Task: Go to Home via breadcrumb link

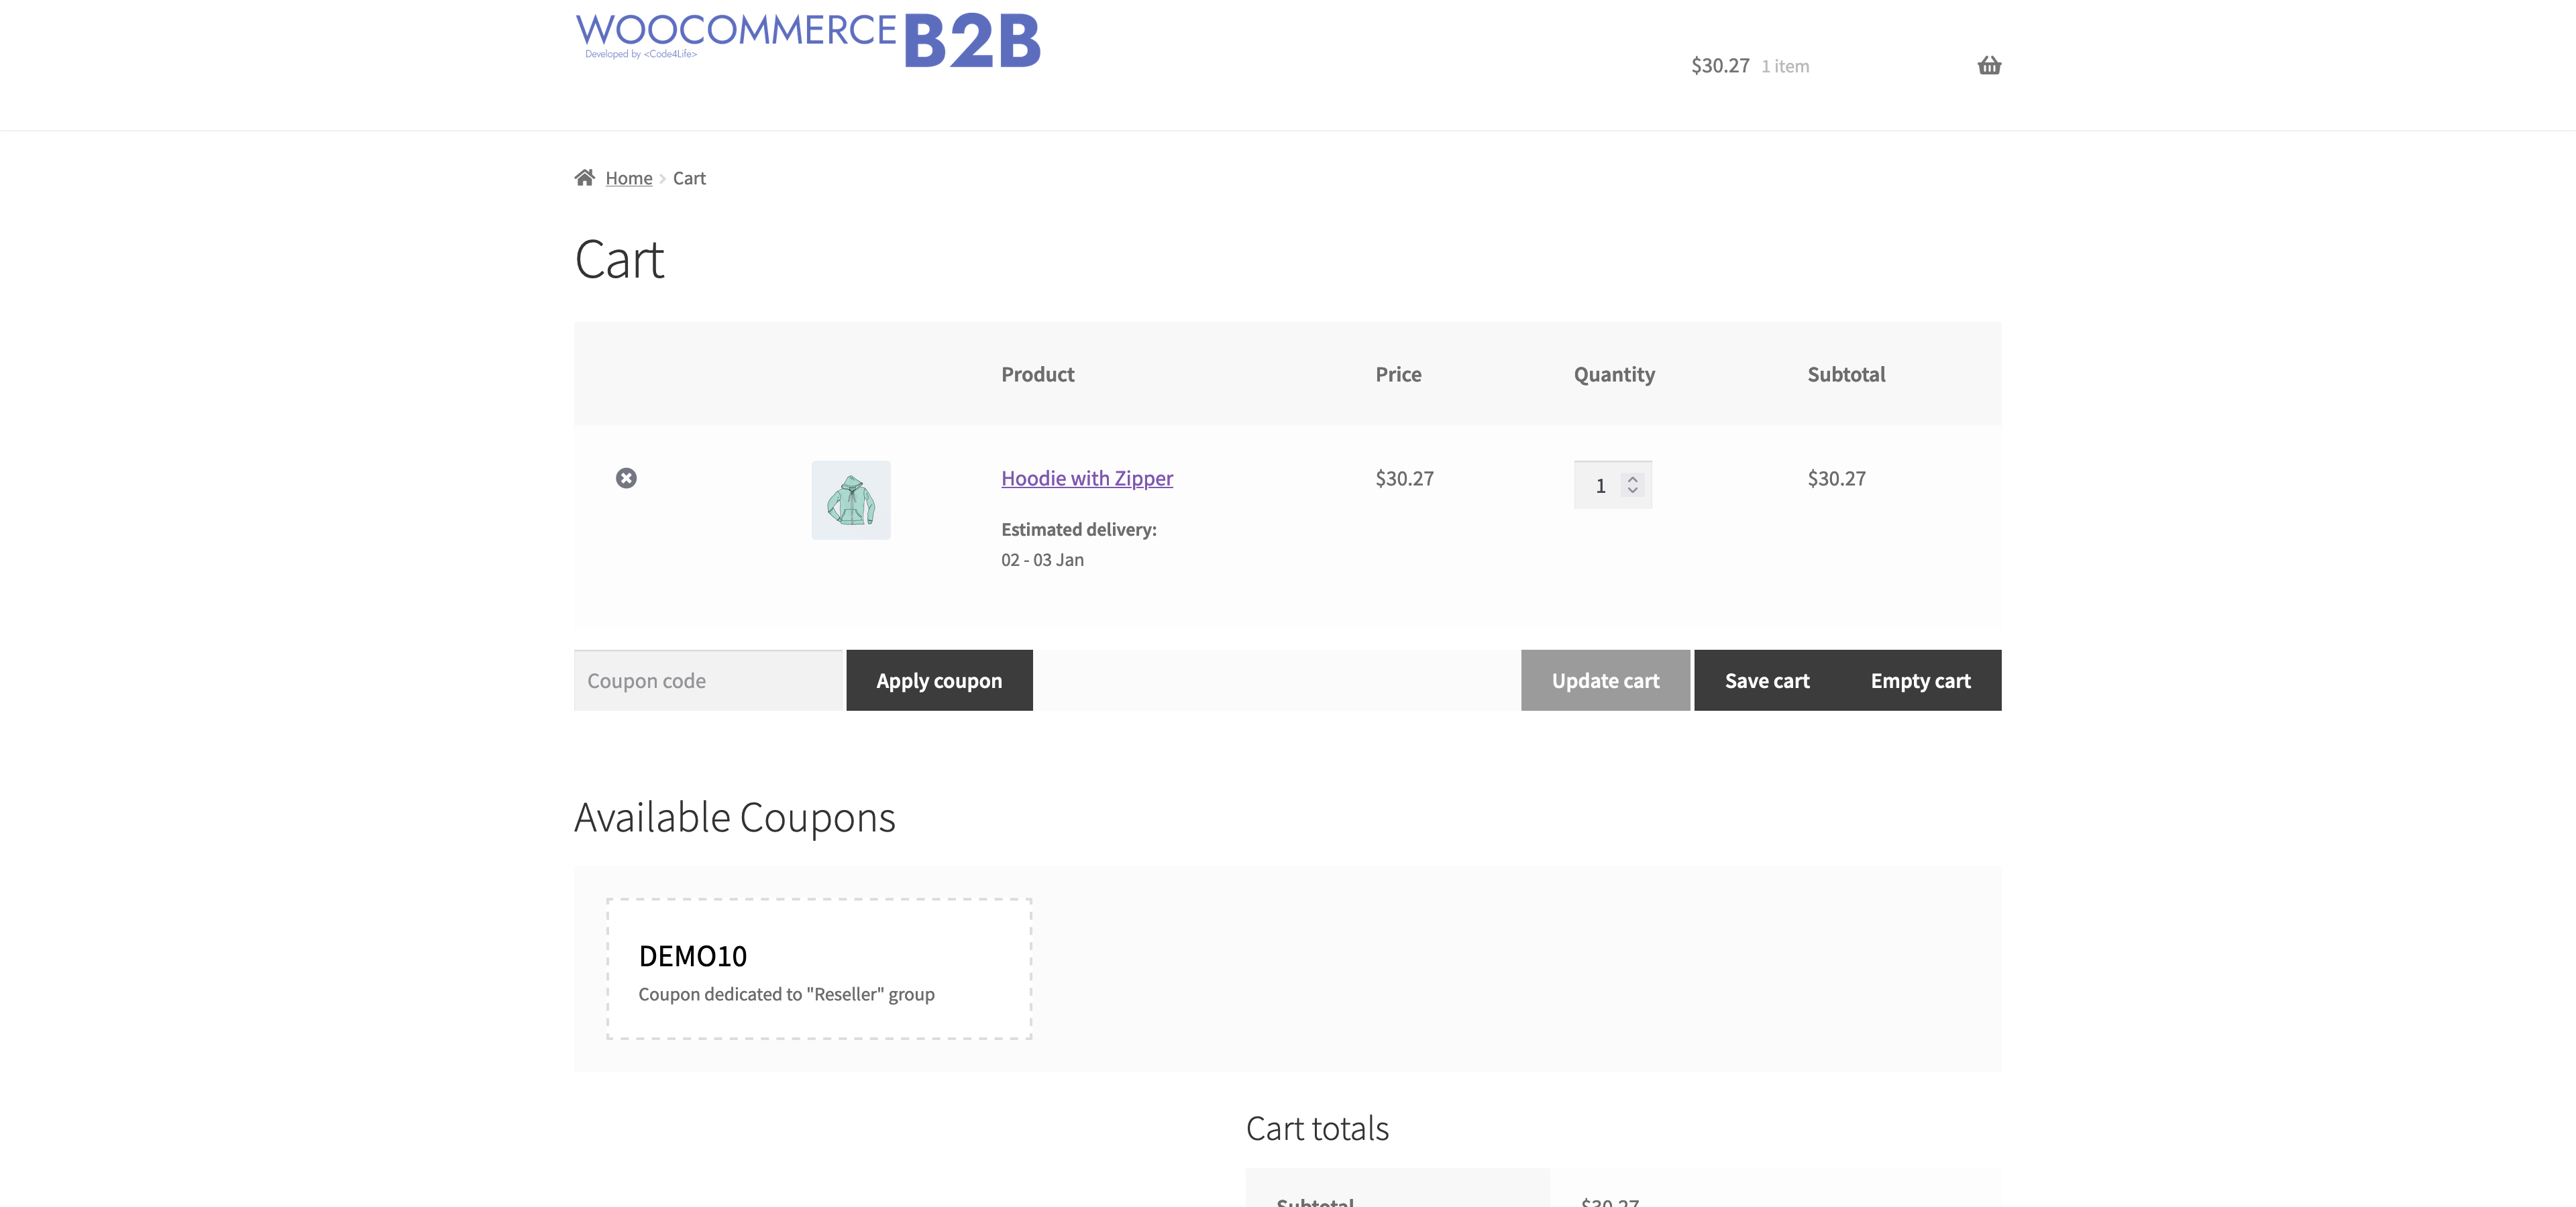Action: 628,179
